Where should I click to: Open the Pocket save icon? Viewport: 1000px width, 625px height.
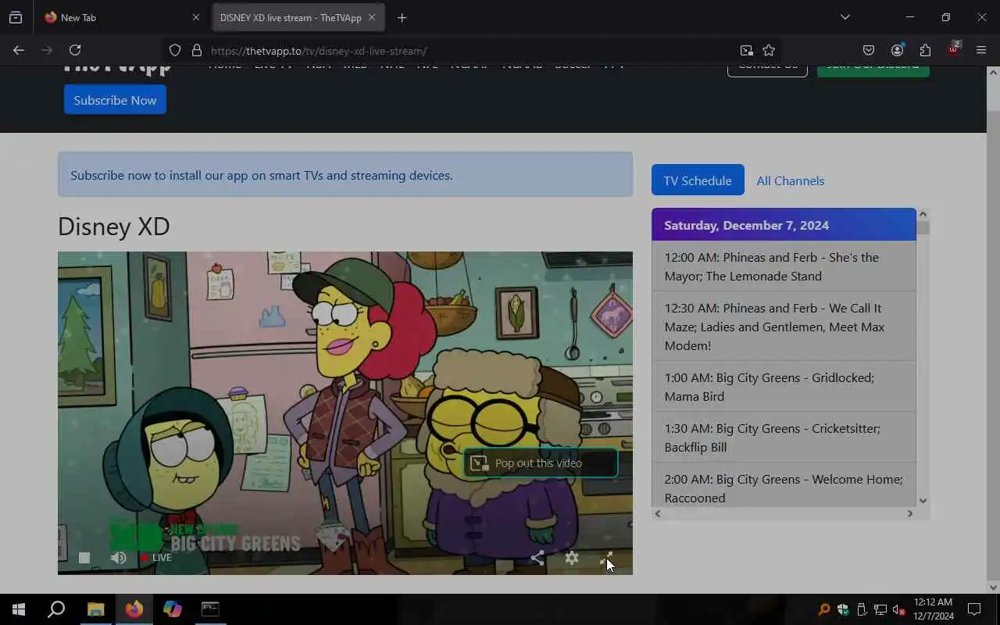tap(869, 50)
